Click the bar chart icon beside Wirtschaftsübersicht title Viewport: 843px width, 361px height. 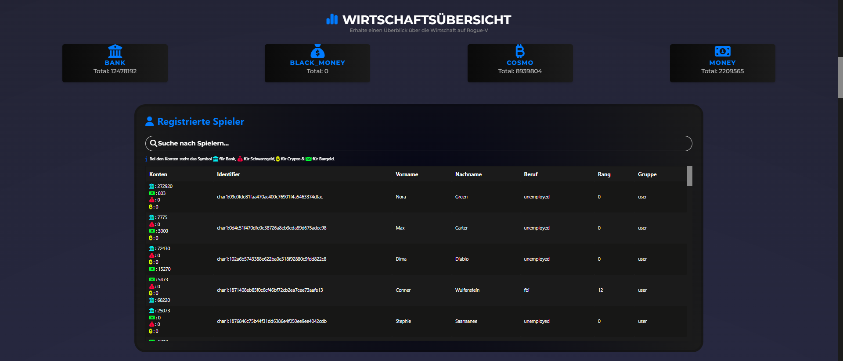tap(332, 19)
